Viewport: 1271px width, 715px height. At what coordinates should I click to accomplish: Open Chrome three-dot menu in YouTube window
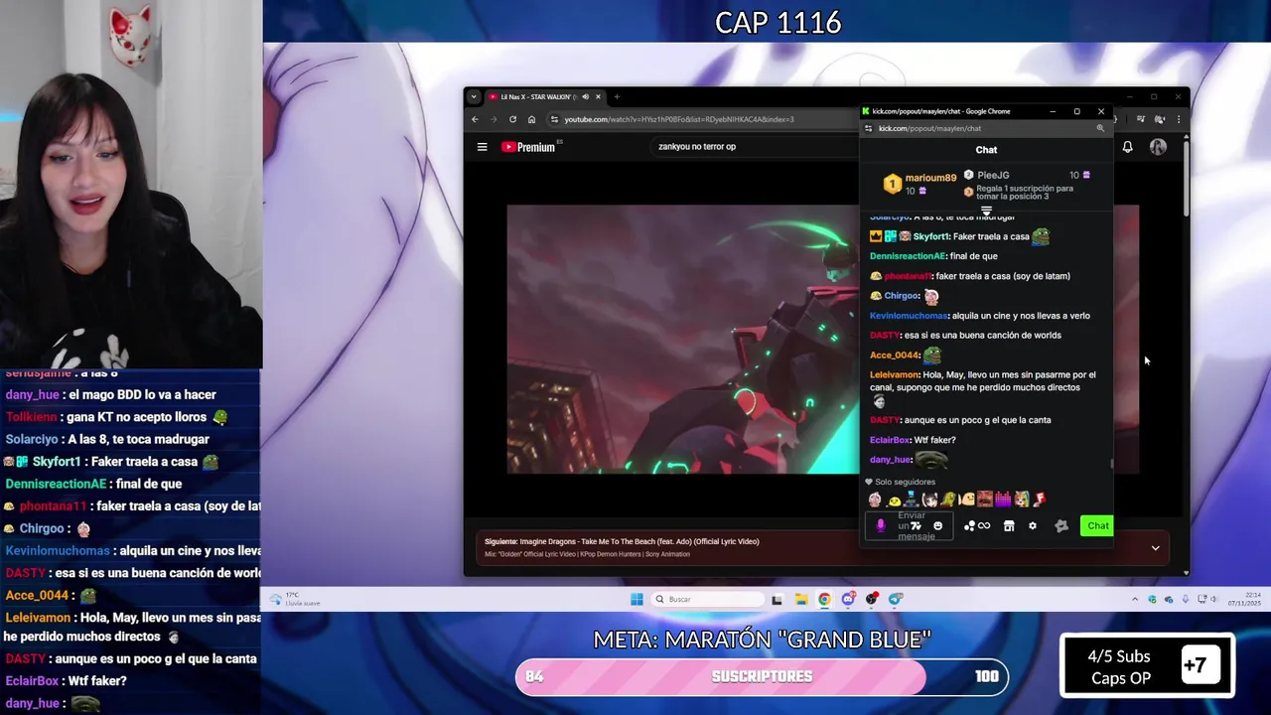tap(1179, 119)
